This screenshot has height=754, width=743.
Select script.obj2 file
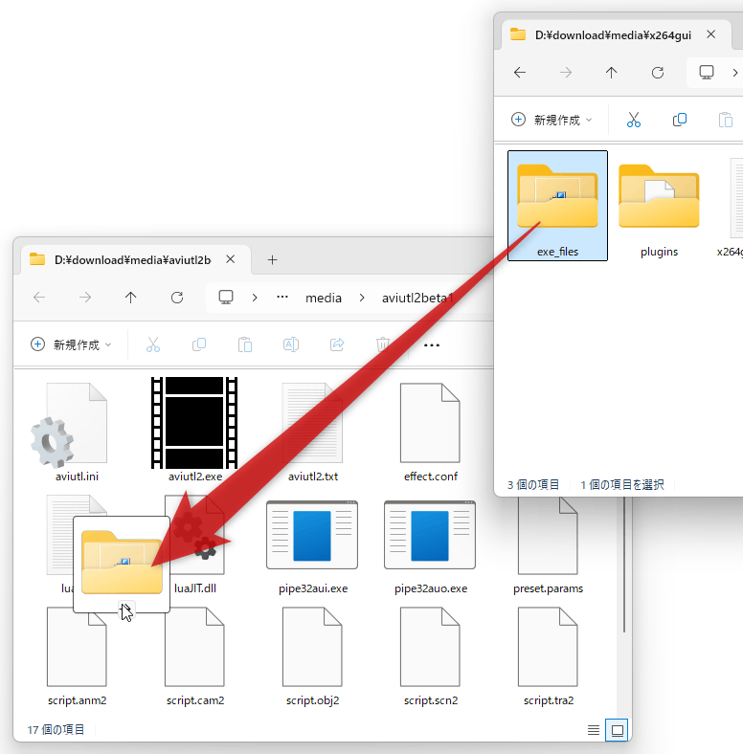coord(313,656)
